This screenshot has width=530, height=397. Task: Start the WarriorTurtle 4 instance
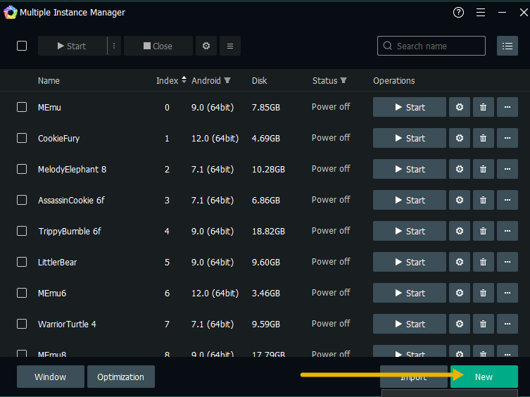click(410, 324)
